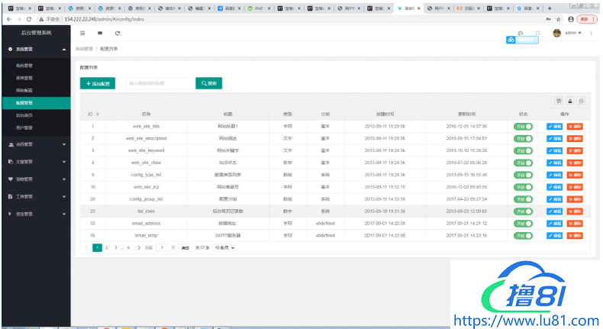Viewport: 603px width, 329px height.
Task: Click the title search input field
Action: 158,83
